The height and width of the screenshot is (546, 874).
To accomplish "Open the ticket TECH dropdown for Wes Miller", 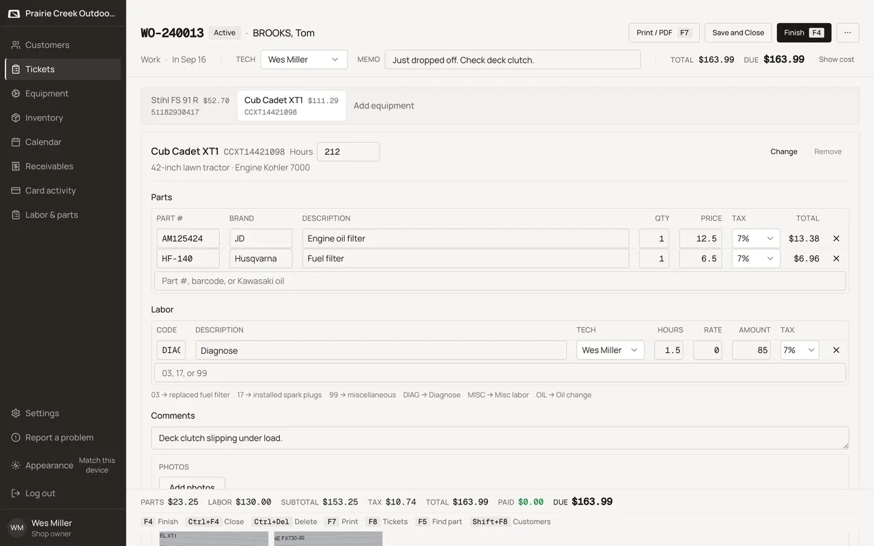I will [304, 59].
